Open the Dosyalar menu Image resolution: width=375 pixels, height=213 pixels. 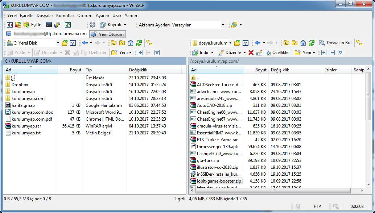[45, 16]
